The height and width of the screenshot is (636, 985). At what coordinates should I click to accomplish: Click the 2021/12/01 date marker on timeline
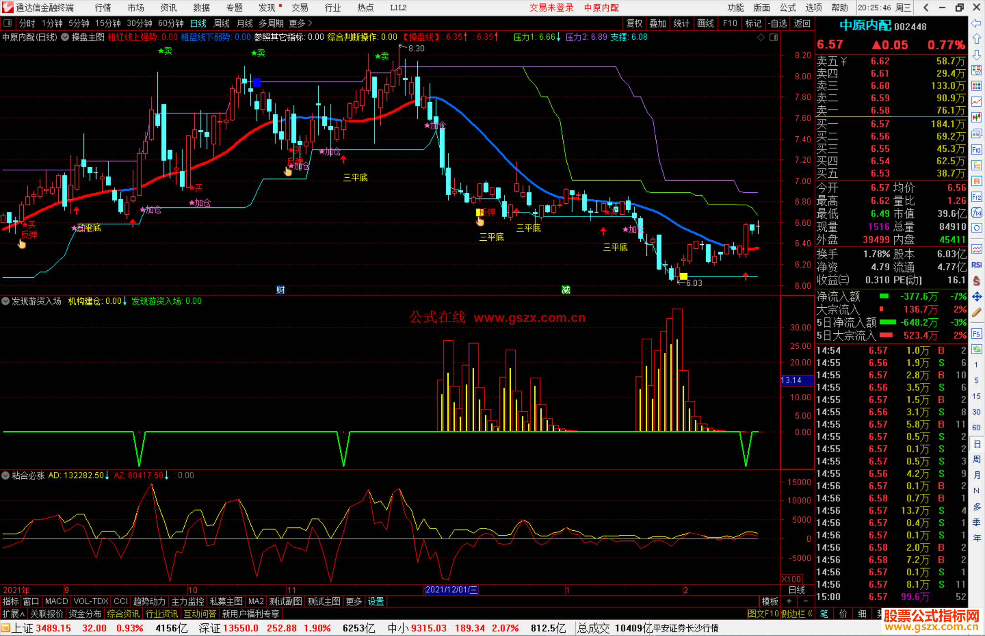pos(451,590)
